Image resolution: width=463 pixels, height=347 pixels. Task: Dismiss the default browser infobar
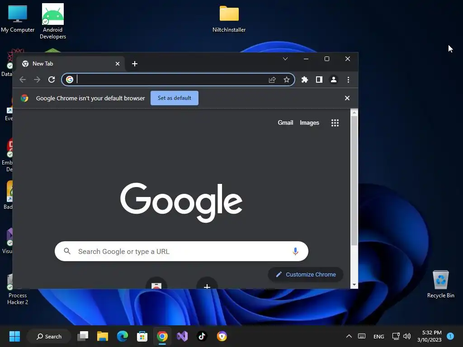click(x=347, y=98)
